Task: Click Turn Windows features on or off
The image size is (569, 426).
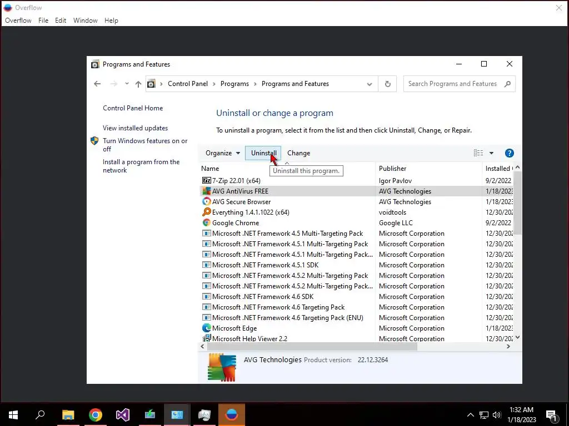Action: point(145,145)
